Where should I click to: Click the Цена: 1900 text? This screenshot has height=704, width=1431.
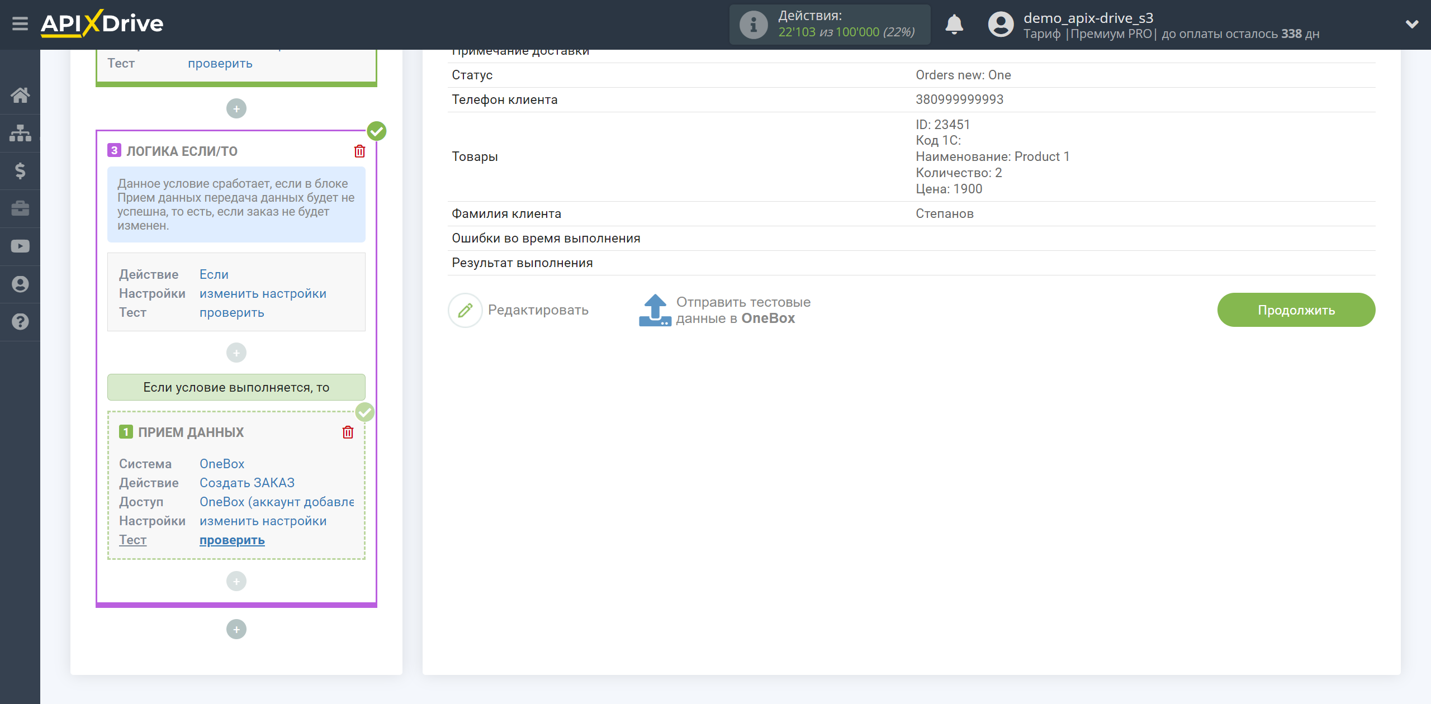(949, 189)
